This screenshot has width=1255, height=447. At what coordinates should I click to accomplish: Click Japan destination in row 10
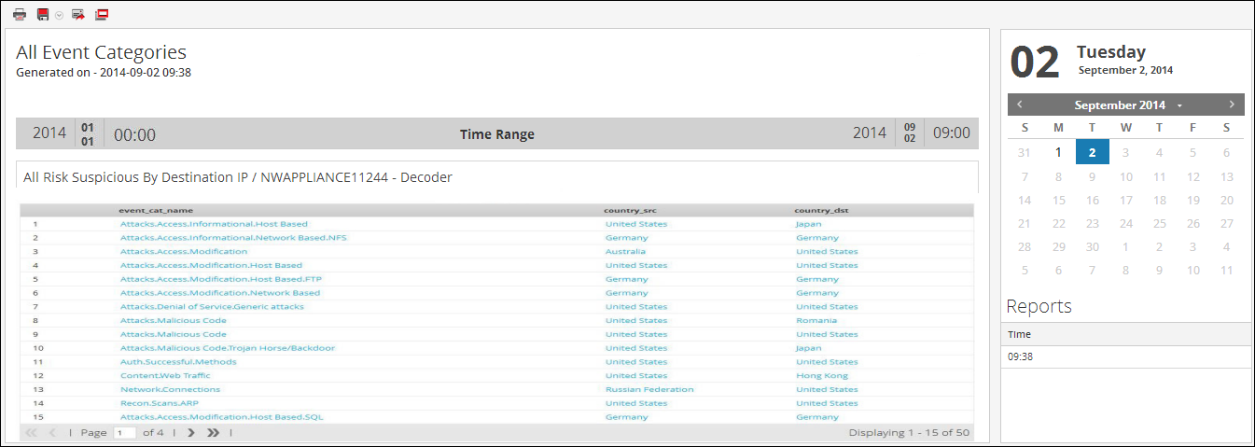[x=809, y=348]
